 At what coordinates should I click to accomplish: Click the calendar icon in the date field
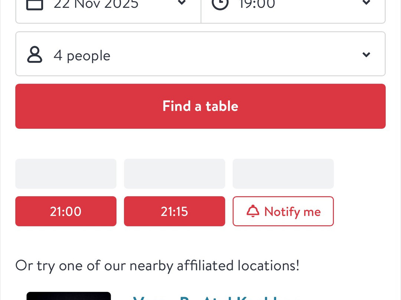coord(35,4)
